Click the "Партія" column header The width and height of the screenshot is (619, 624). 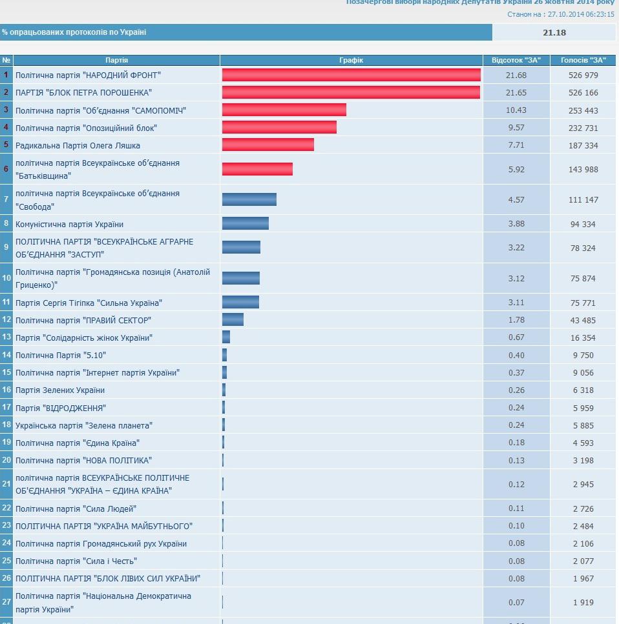(116, 60)
